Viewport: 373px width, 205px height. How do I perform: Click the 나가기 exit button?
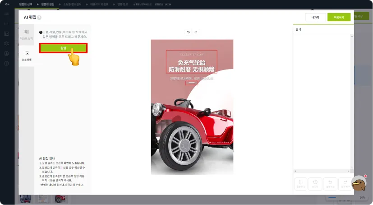pyautogui.click(x=315, y=17)
